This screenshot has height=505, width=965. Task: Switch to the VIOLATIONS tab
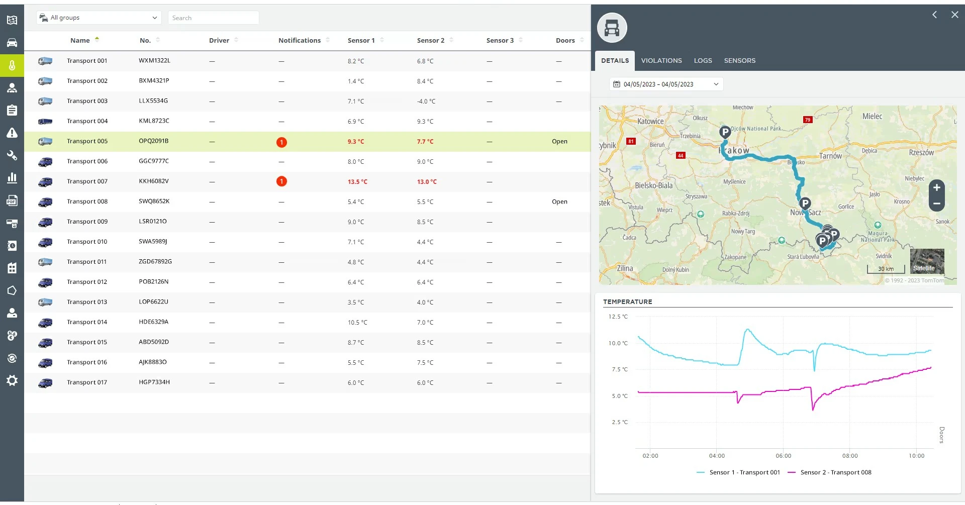(x=661, y=60)
